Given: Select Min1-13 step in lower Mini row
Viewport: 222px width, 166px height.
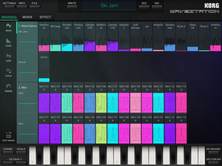Looking at the screenshot, I should (181, 129).
